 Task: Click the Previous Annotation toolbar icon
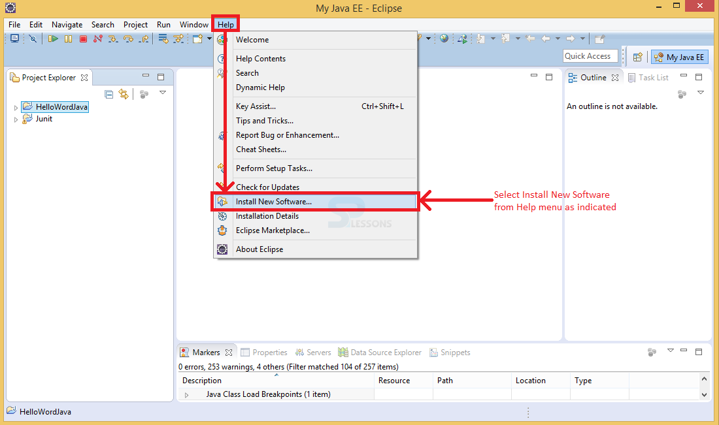[x=505, y=39]
